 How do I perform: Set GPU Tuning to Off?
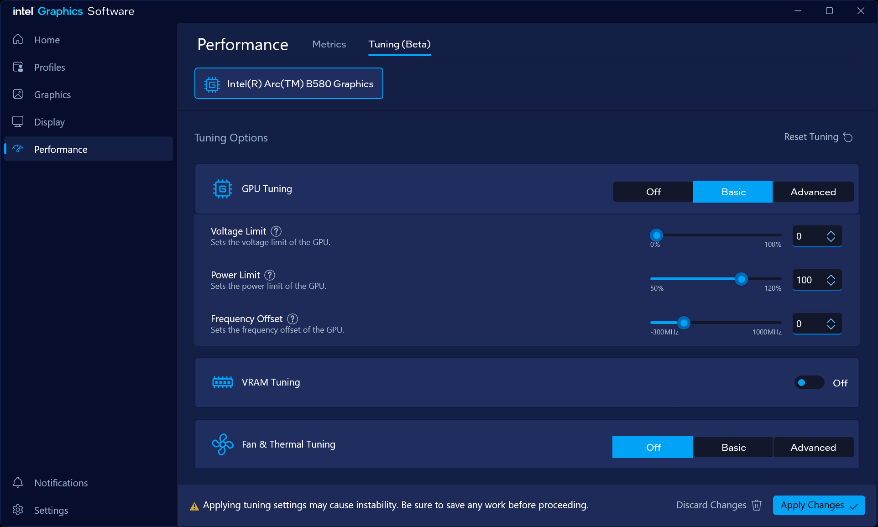653,192
